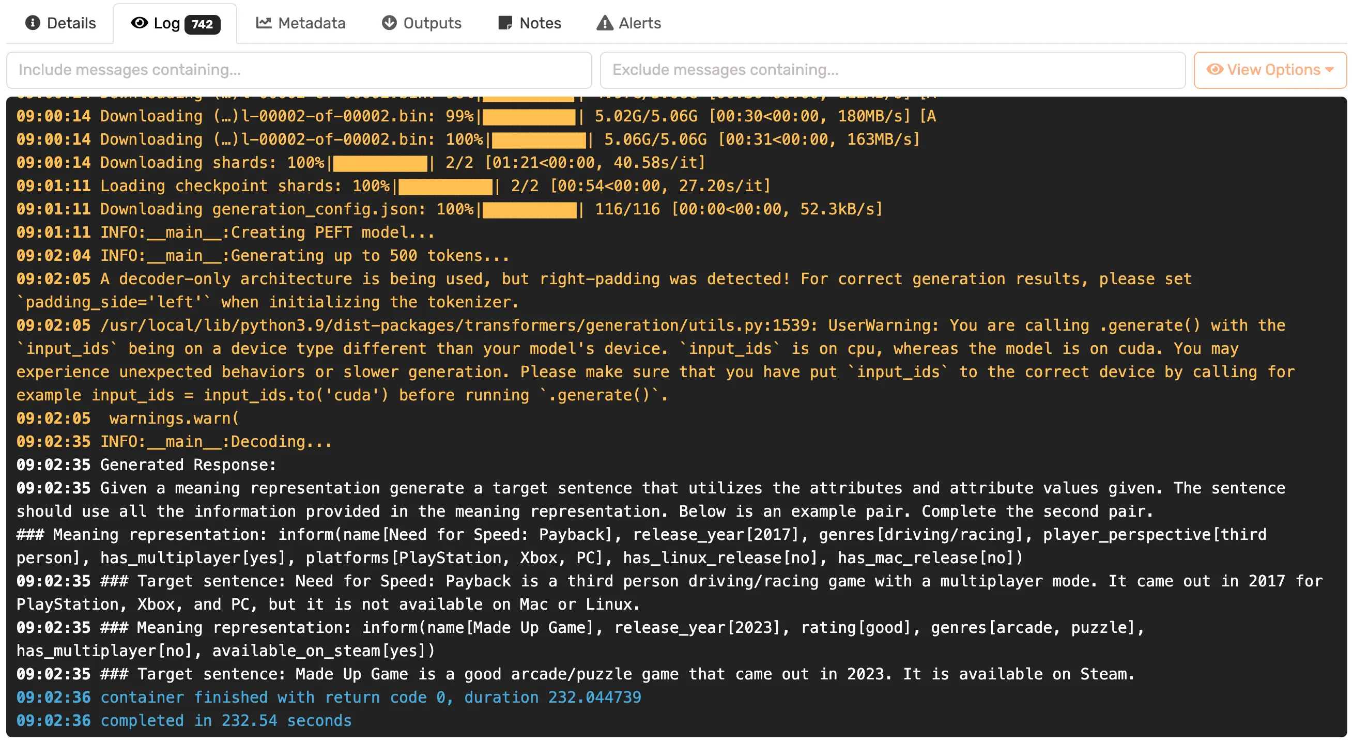Click download line showing 5.06G/5.06G at 163MB/s

(x=468, y=139)
